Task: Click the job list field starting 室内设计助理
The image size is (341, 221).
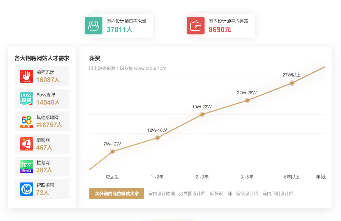Action: pyautogui.click(x=235, y=193)
